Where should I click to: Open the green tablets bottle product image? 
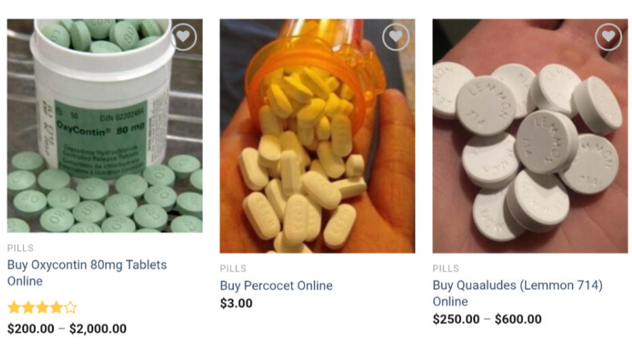(x=105, y=126)
